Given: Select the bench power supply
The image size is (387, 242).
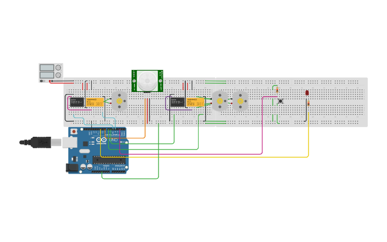Looking at the screenshot, I should (51, 73).
